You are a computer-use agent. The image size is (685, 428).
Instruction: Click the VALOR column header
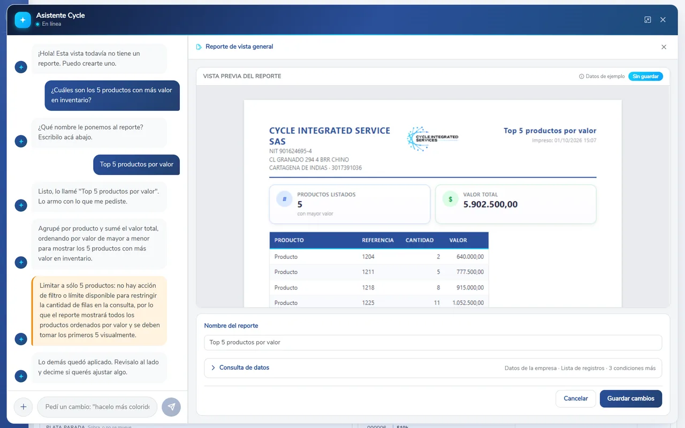(458, 240)
